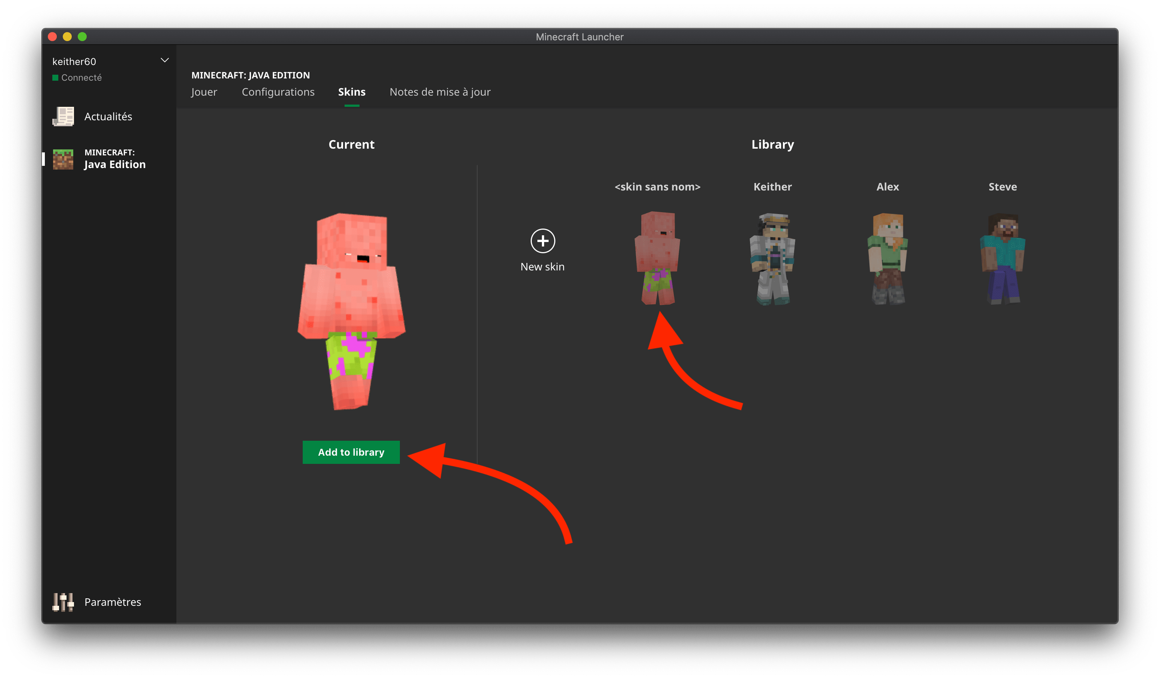Minimize the launcher with yellow button
Image resolution: width=1160 pixels, height=679 pixels.
67,37
